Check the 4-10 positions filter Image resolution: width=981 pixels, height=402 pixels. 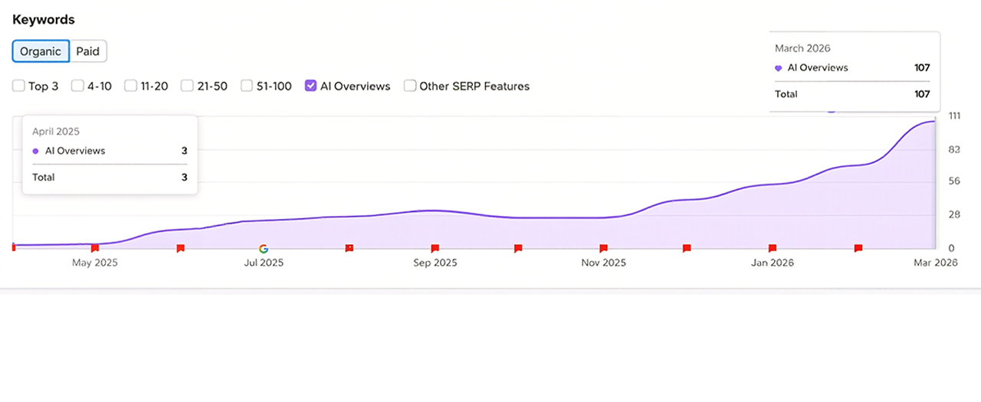point(77,86)
